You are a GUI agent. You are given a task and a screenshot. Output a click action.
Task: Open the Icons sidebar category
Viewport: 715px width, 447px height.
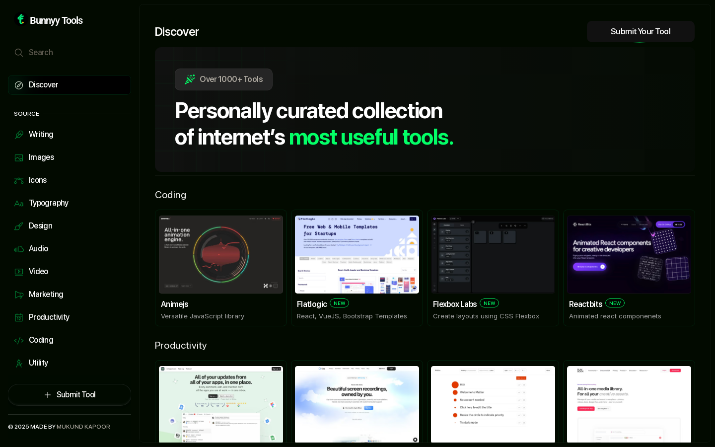coord(70,180)
